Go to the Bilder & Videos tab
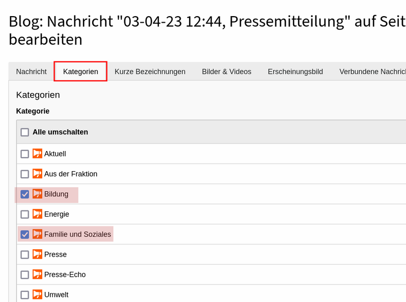The height and width of the screenshot is (302, 406). click(226, 71)
